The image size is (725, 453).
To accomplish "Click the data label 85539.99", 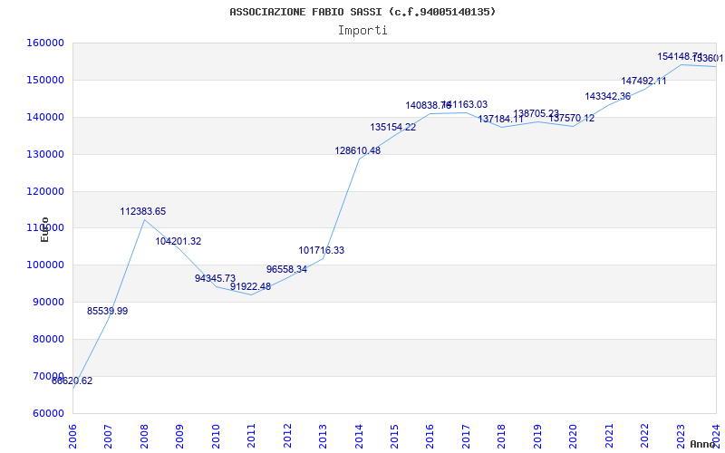I will tap(107, 311).
